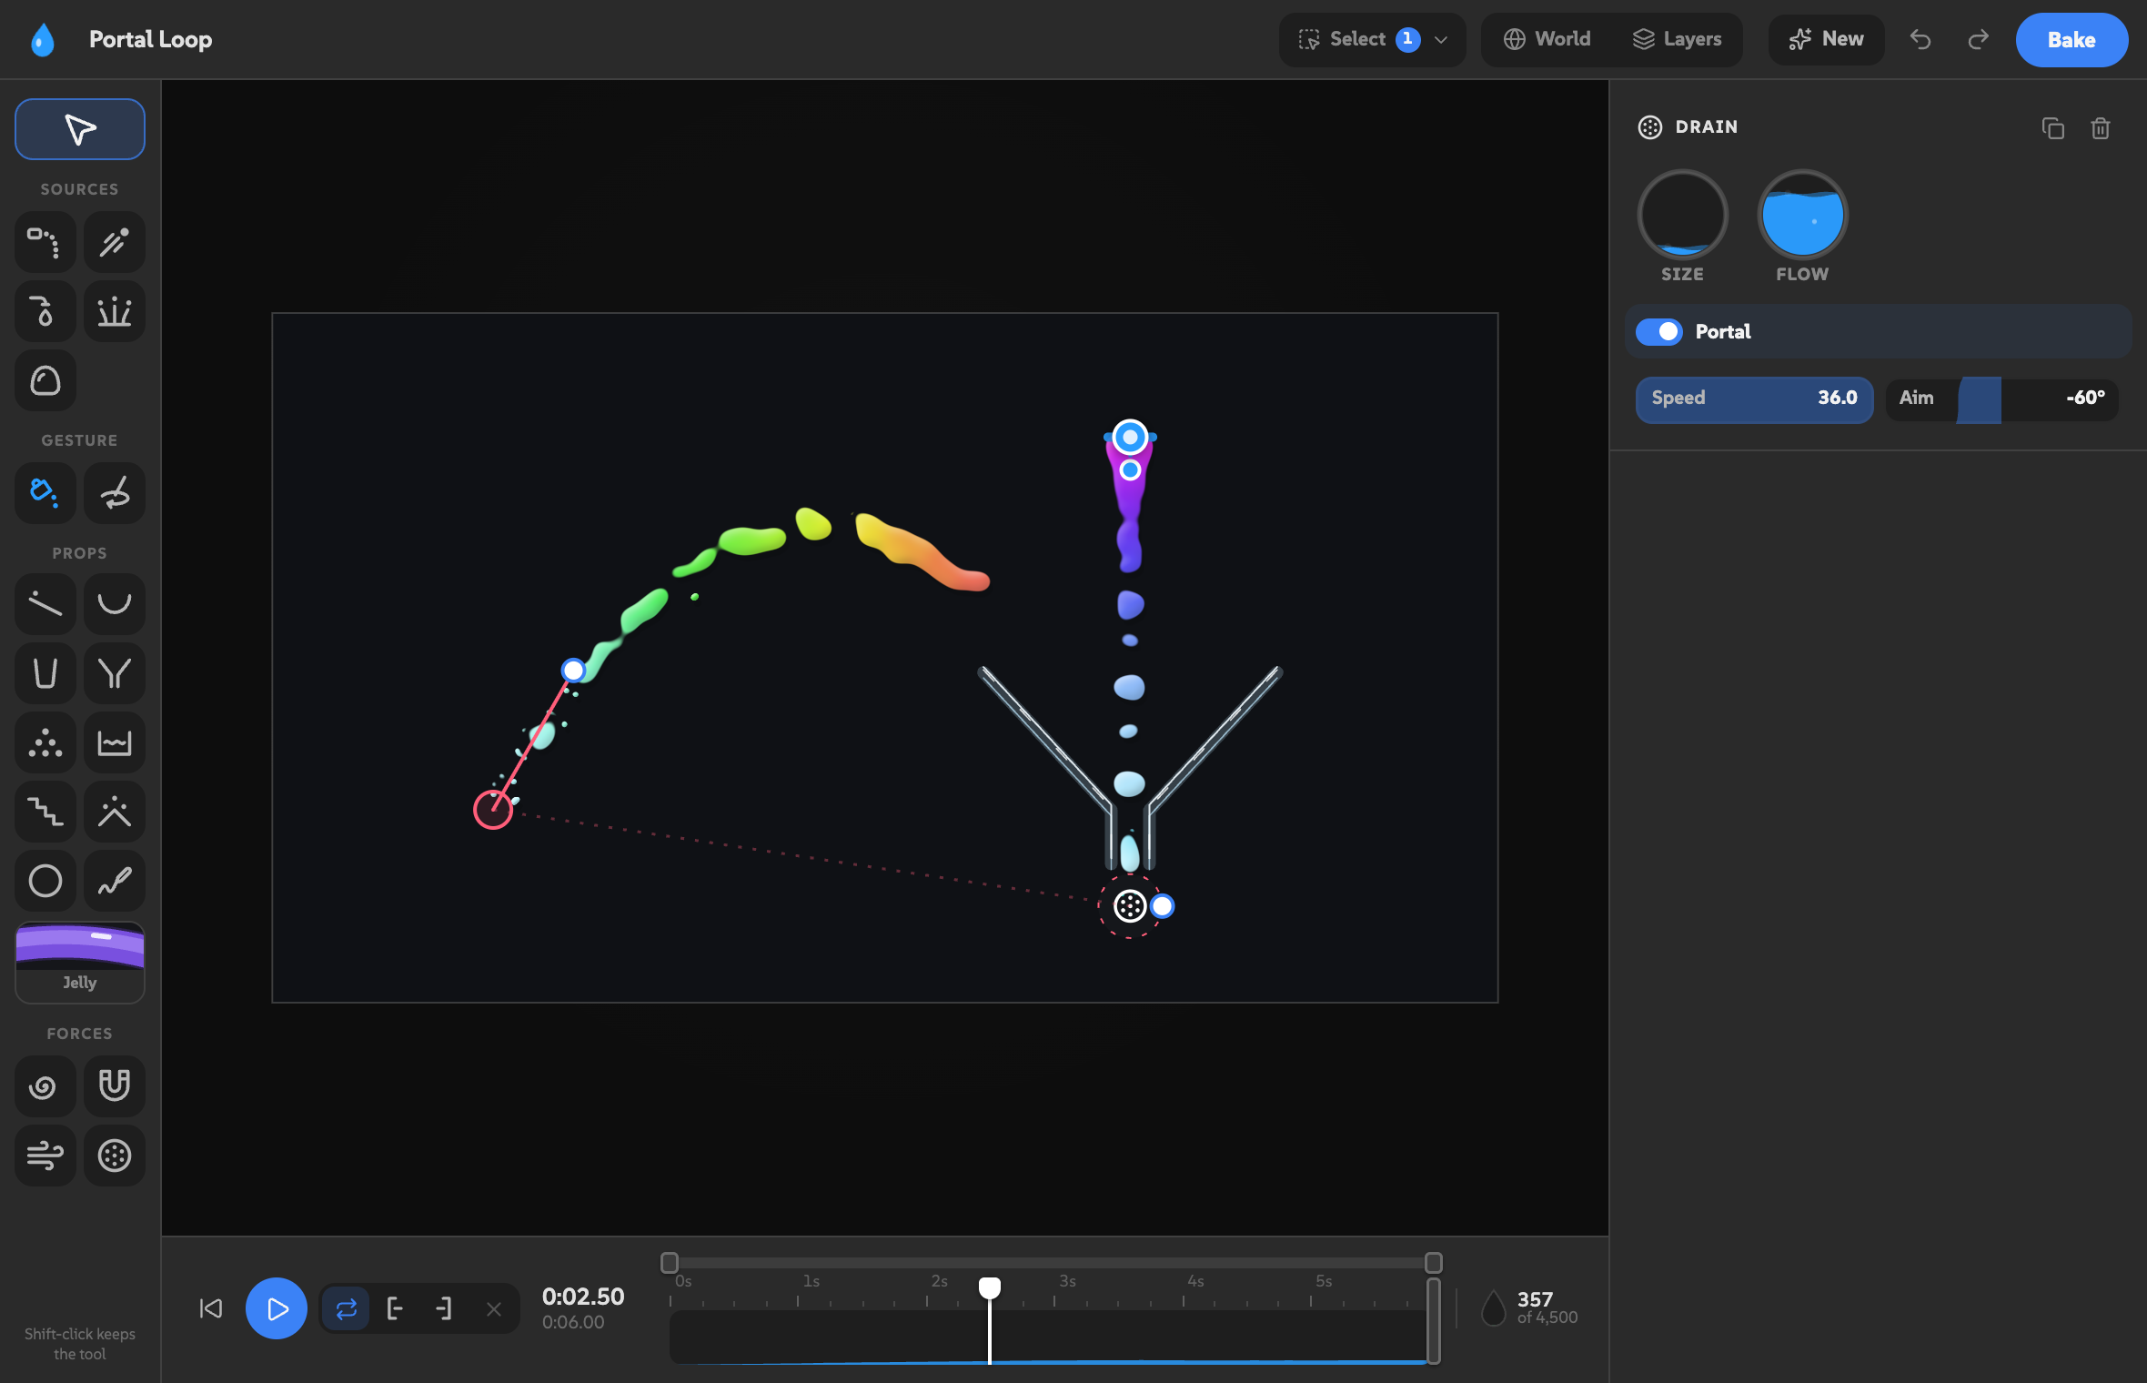
Task: Adjust the Size dial
Action: tap(1682, 215)
